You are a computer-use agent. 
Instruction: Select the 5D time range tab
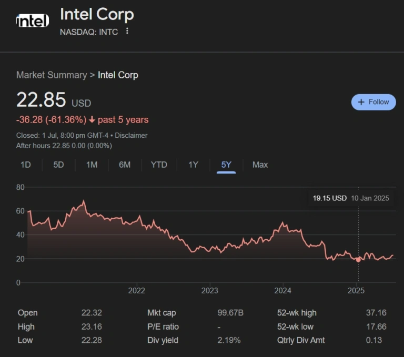(x=58, y=165)
